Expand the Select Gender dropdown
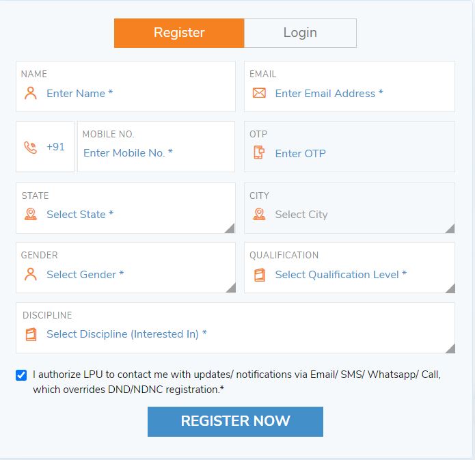This screenshot has width=475, height=460. [x=125, y=275]
